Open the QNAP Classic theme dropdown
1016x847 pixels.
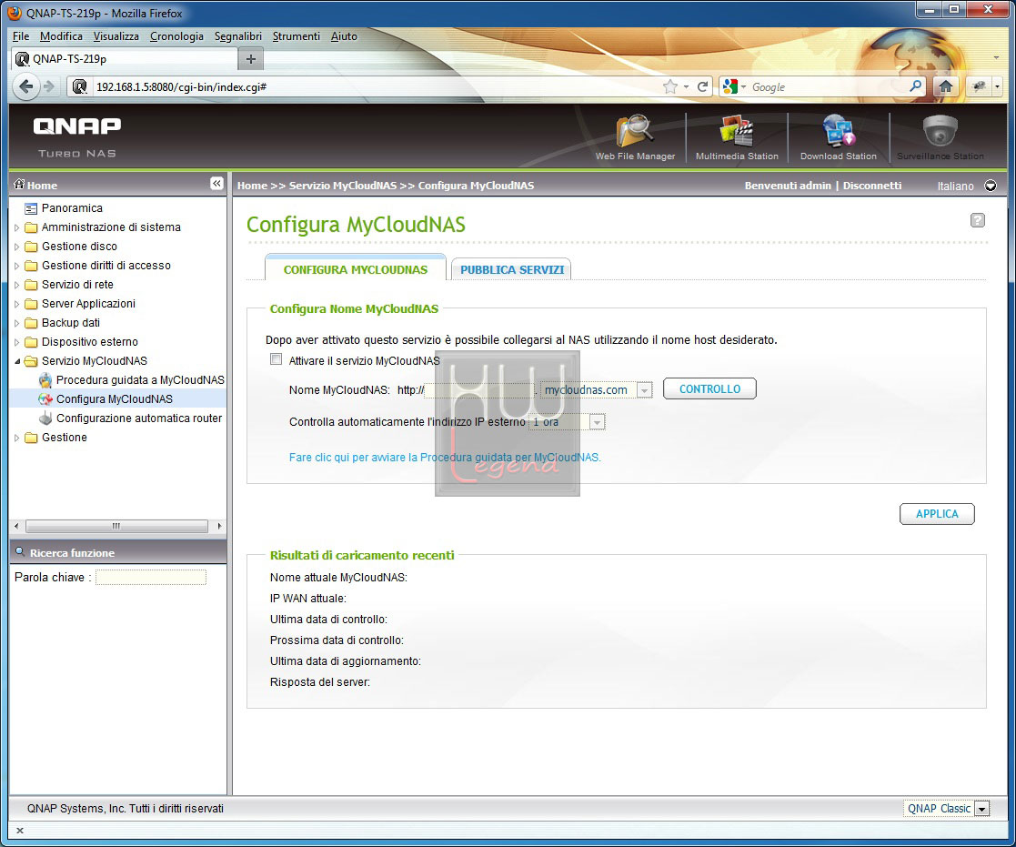[x=982, y=808]
